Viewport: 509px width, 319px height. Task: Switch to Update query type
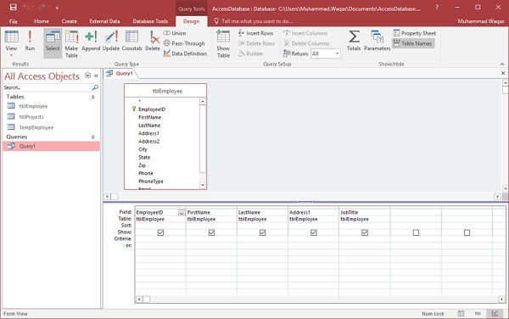pos(111,41)
